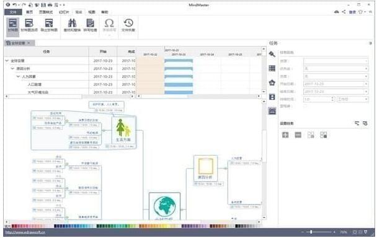Open Find and Replace binoculars tool

[72, 25]
